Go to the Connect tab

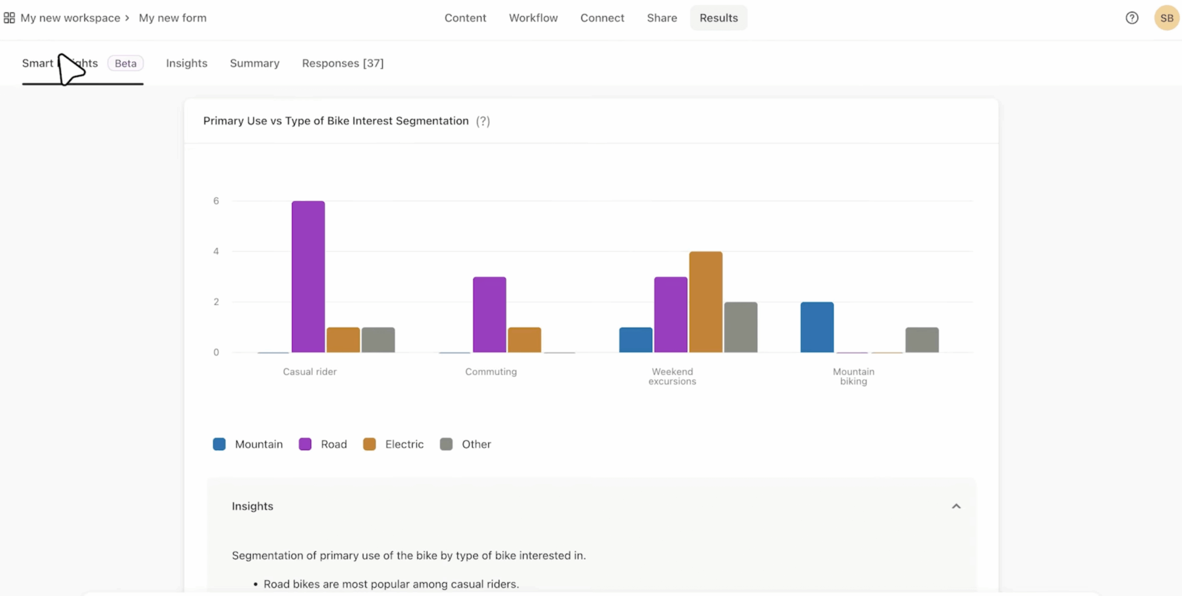pyautogui.click(x=602, y=18)
